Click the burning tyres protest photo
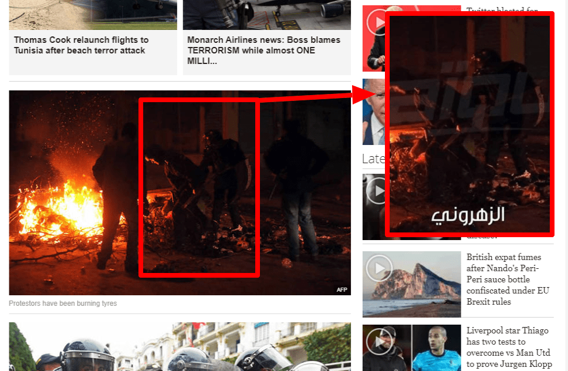Image resolution: width=568 pixels, height=371 pixels. click(180, 193)
